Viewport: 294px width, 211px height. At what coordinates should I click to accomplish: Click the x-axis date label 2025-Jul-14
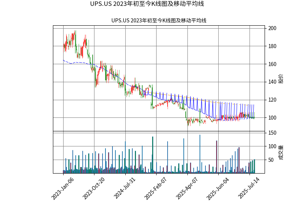[x=249, y=188]
